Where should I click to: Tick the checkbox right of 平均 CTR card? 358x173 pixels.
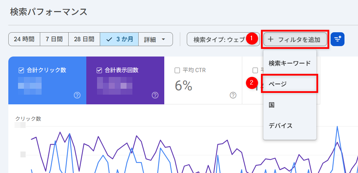point(255,70)
